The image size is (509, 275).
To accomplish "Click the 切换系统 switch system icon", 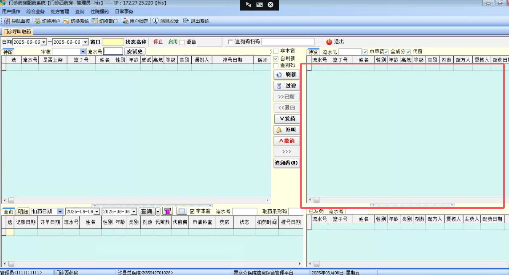I will pyautogui.click(x=66, y=21).
